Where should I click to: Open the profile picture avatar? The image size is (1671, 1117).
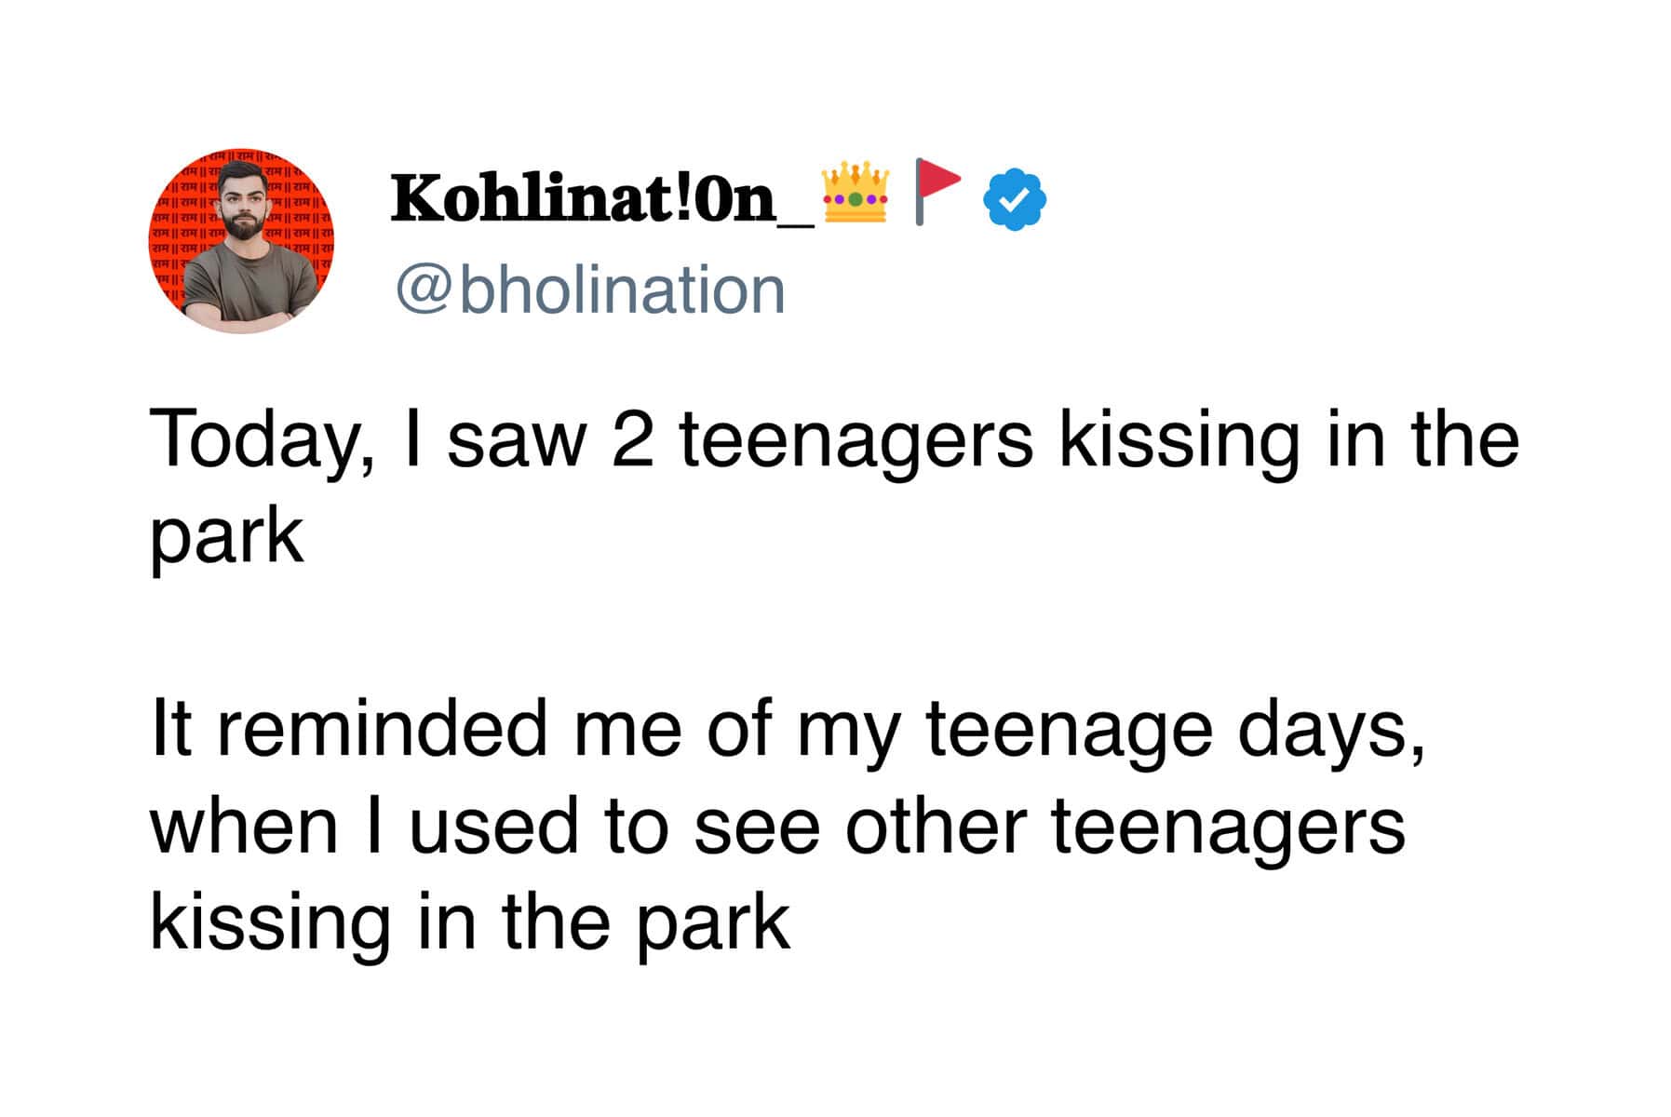pos(242,241)
